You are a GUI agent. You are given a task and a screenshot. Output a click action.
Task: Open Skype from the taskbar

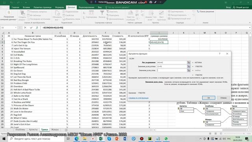(109, 138)
